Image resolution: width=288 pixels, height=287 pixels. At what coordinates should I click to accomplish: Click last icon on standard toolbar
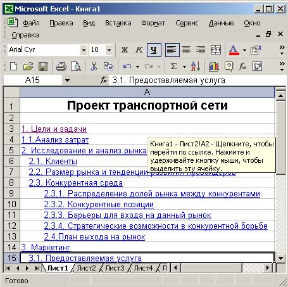[x=258, y=67]
